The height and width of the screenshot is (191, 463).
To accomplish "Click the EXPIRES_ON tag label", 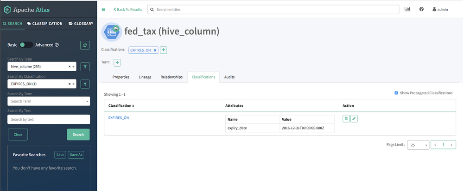I will [x=140, y=50].
